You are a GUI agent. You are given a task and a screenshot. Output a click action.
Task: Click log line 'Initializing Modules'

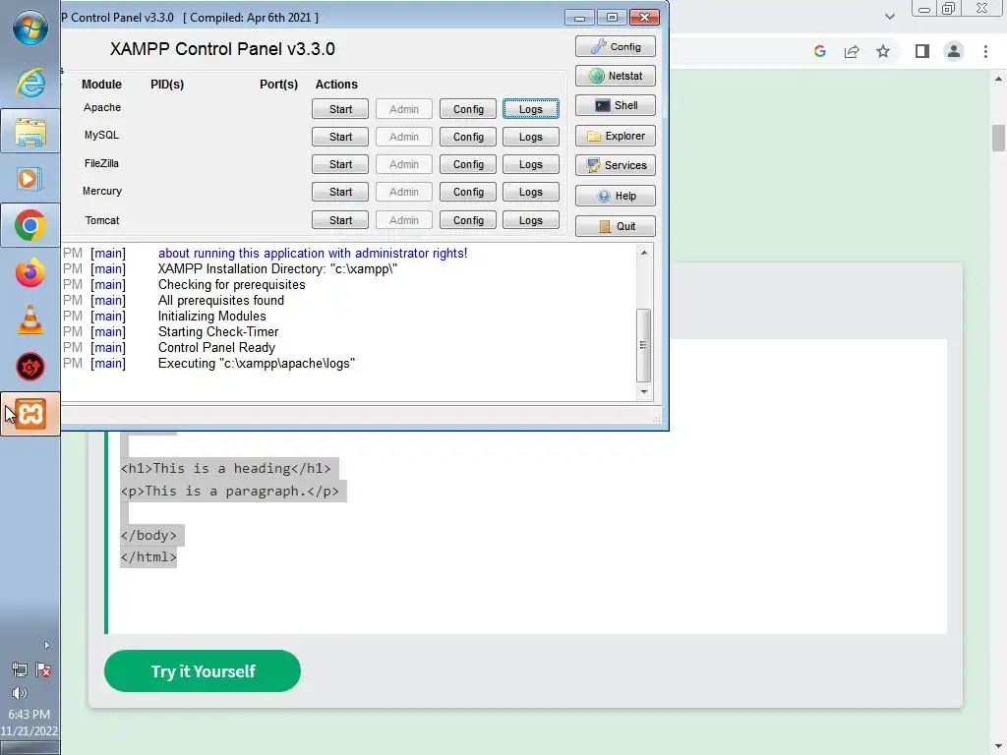(212, 316)
